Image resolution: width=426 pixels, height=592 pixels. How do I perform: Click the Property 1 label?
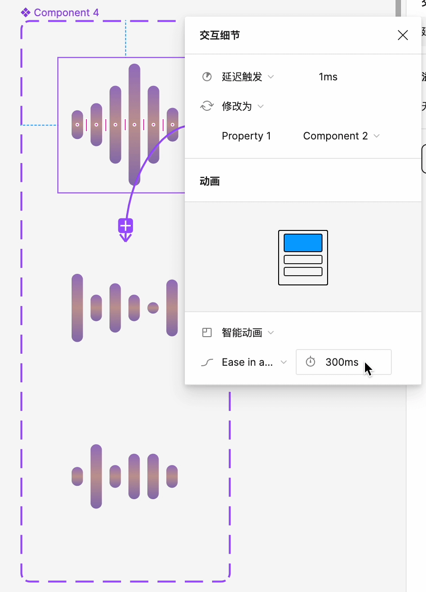(246, 136)
